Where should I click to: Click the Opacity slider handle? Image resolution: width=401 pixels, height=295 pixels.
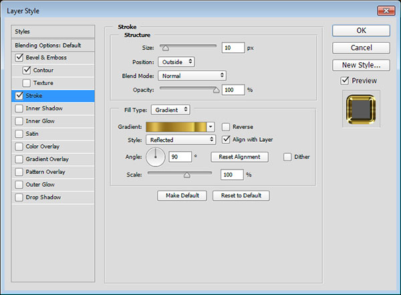click(x=216, y=89)
